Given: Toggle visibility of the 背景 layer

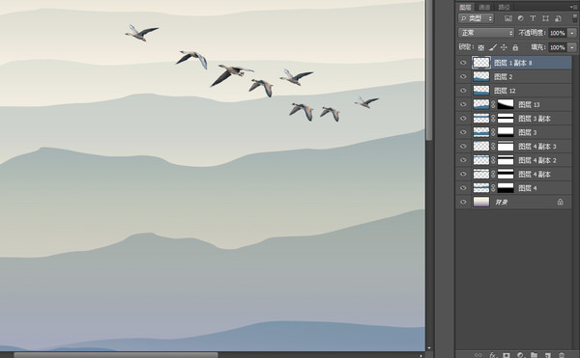Looking at the screenshot, I should [x=463, y=202].
